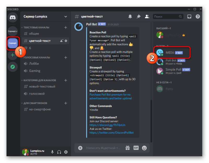Open the twitter.com/DiscordPollBot link
Image resolution: width=209 pixels, height=163 pixels.
(112, 133)
